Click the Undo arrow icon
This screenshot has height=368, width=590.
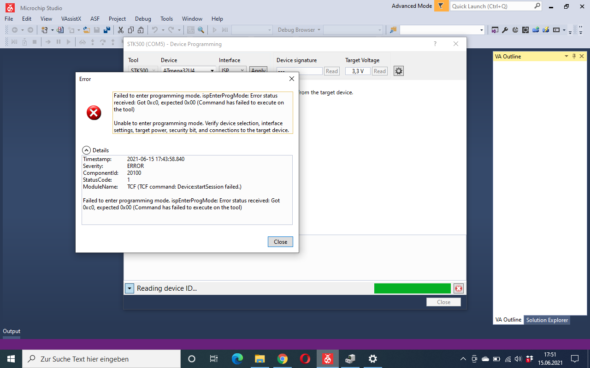tap(155, 30)
